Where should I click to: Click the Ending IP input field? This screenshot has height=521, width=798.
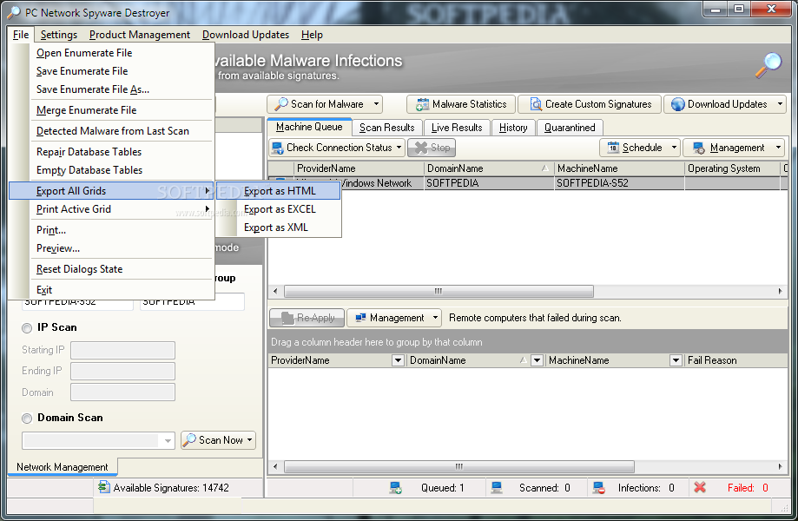[122, 371]
